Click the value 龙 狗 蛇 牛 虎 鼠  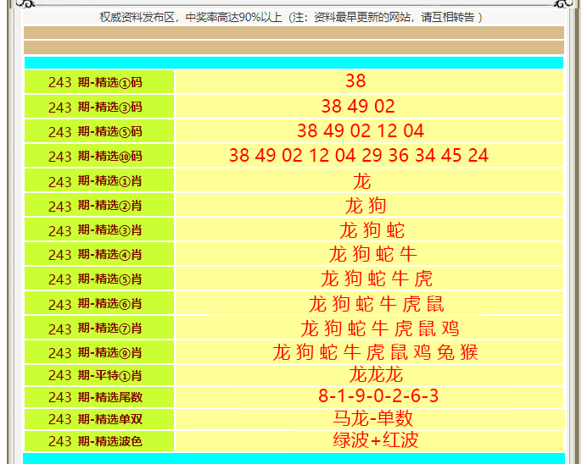(x=377, y=304)
